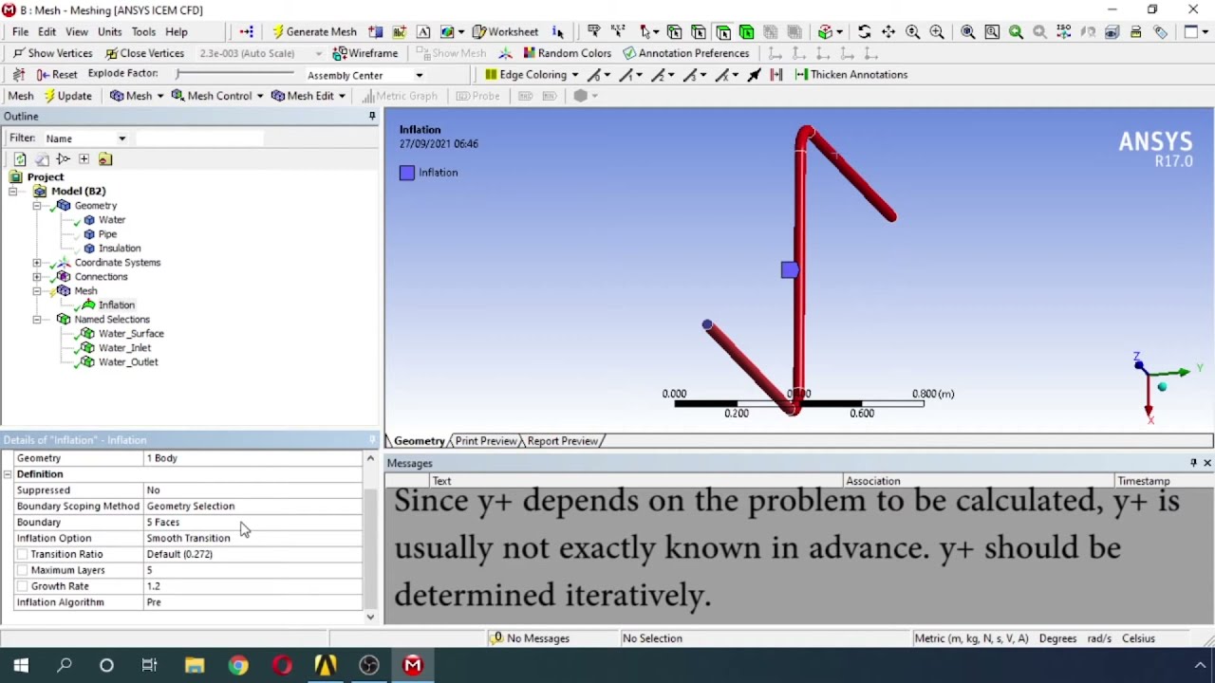Click the Selection Information icon

tap(557, 31)
